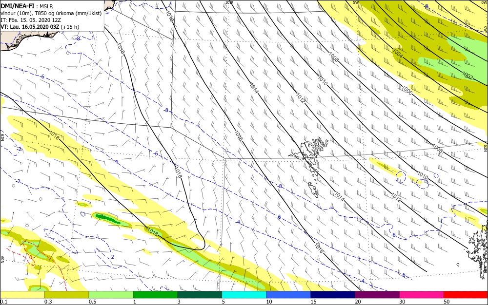This screenshot has height=305, width=488.
Task: Click the green 1 to 3 legend swatch
Action: [x=155, y=295]
